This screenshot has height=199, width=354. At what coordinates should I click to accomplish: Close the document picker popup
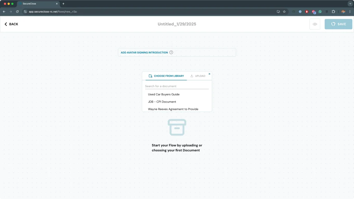[209, 74]
